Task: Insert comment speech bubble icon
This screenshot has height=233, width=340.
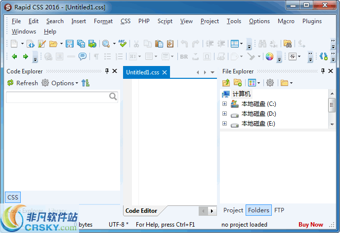Action: tap(83, 57)
